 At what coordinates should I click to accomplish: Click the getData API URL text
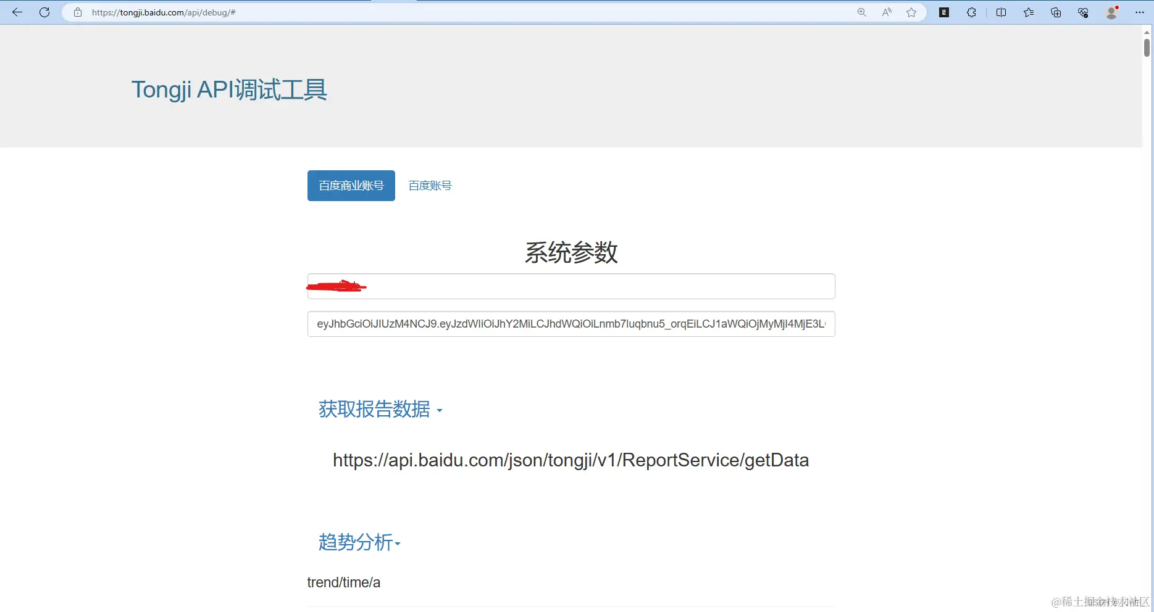click(571, 460)
